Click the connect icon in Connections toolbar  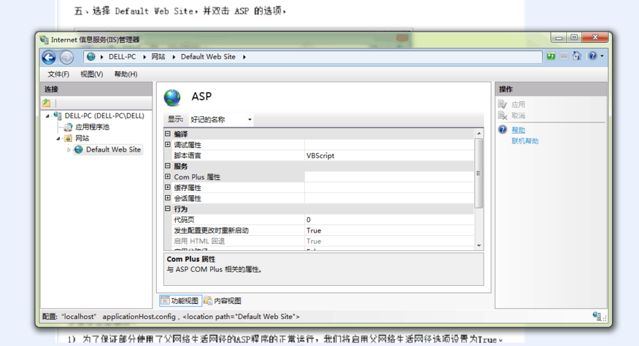(x=46, y=103)
